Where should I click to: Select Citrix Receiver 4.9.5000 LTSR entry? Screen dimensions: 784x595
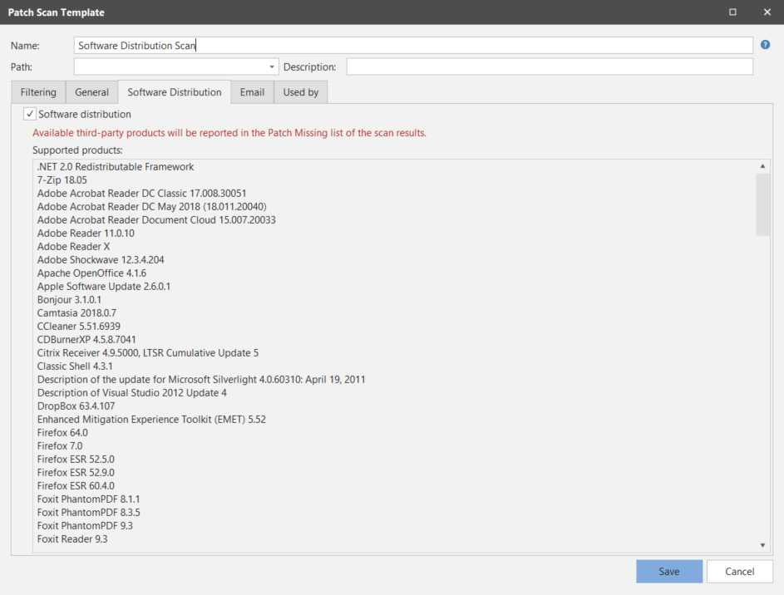pos(147,352)
